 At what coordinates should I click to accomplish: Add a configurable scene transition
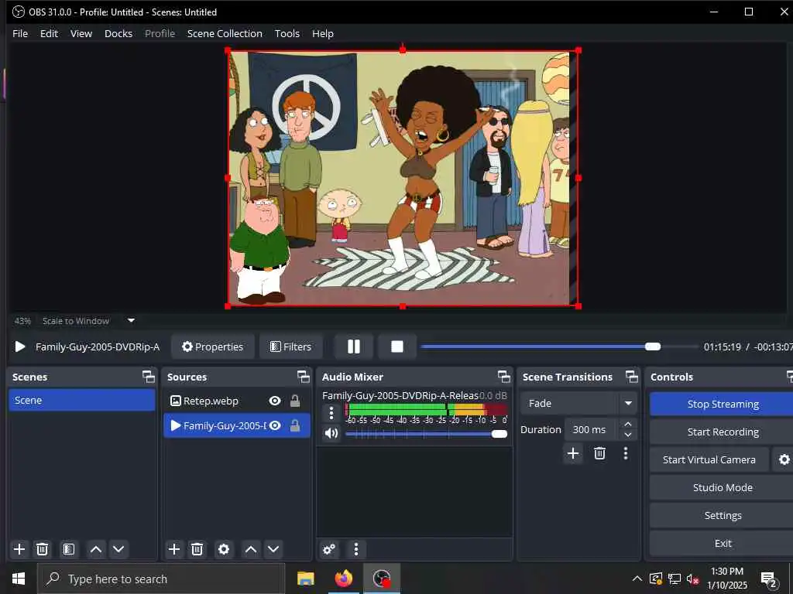click(573, 453)
